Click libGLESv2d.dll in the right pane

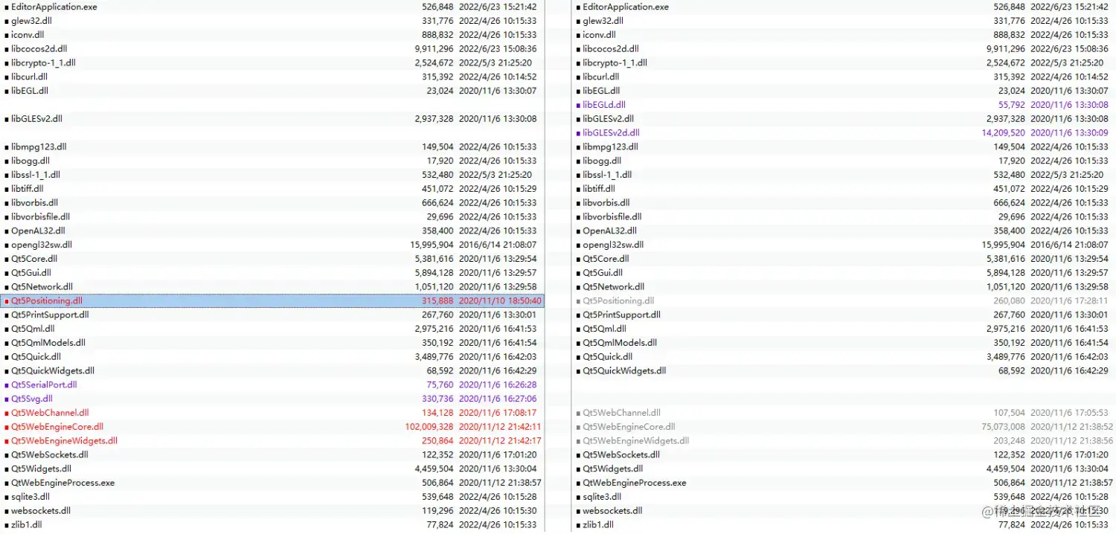pos(611,133)
